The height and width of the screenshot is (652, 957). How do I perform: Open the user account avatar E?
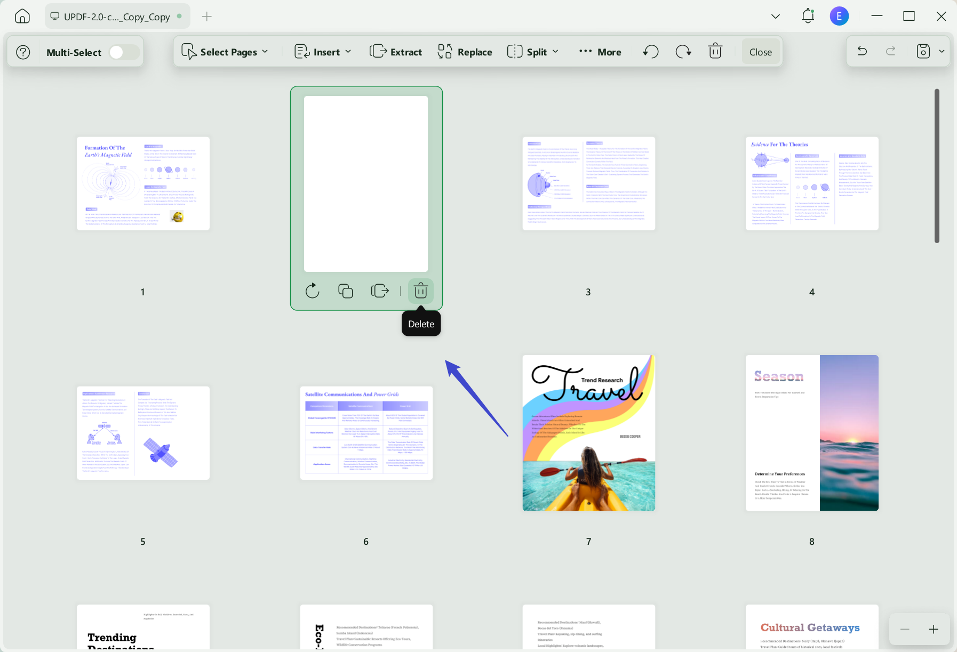click(x=839, y=16)
